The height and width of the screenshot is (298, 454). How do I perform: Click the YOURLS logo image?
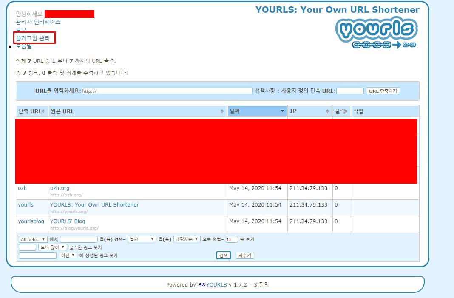coord(377,32)
